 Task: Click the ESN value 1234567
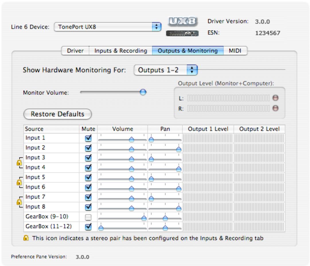(x=268, y=33)
